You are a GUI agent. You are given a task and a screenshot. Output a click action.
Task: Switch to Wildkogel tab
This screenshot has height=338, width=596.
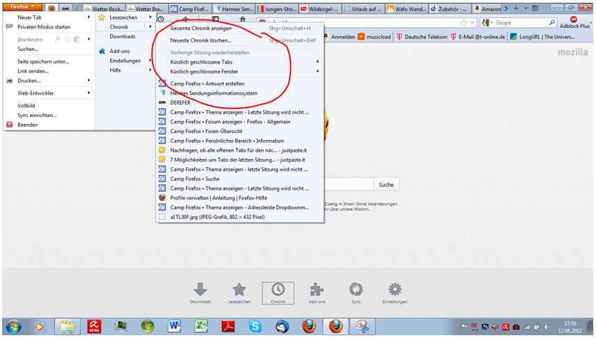point(320,8)
